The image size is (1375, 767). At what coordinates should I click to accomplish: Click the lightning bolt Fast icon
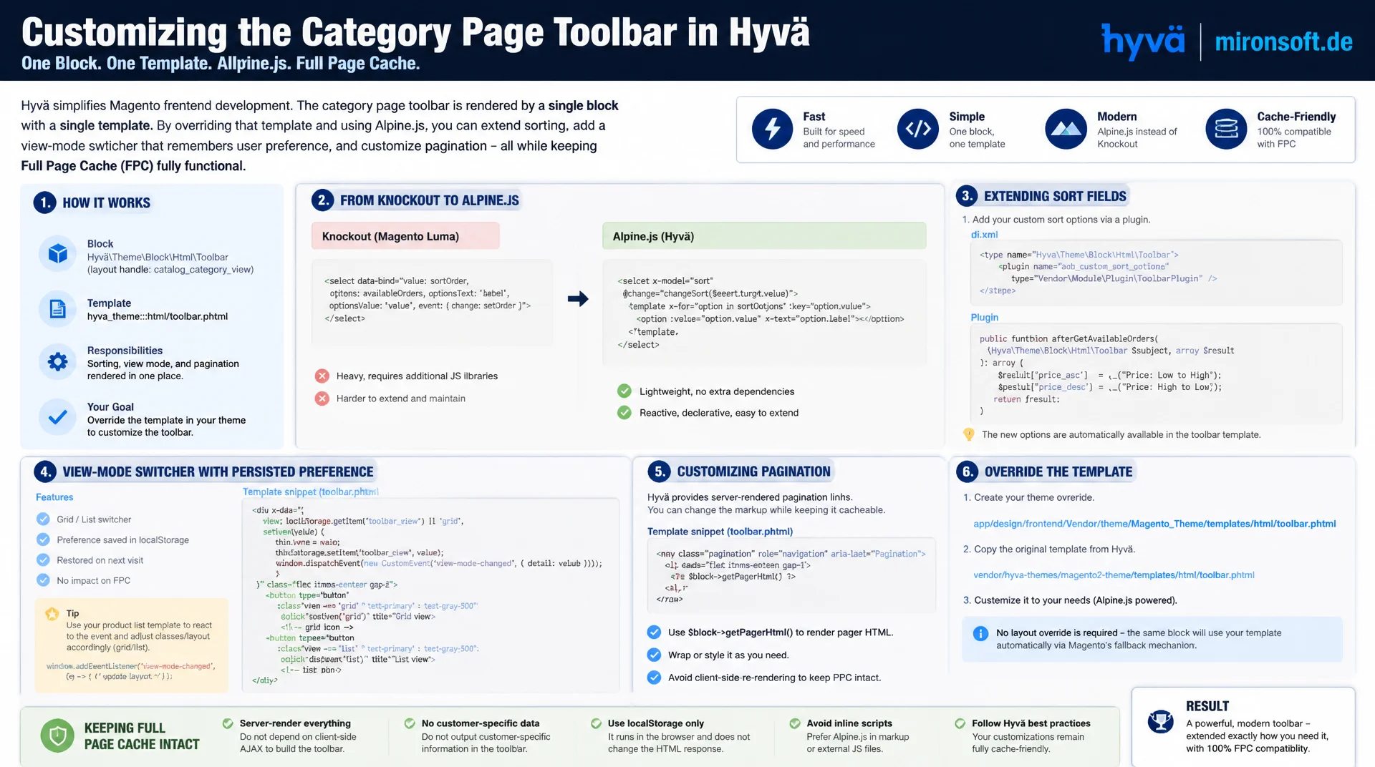coord(772,129)
